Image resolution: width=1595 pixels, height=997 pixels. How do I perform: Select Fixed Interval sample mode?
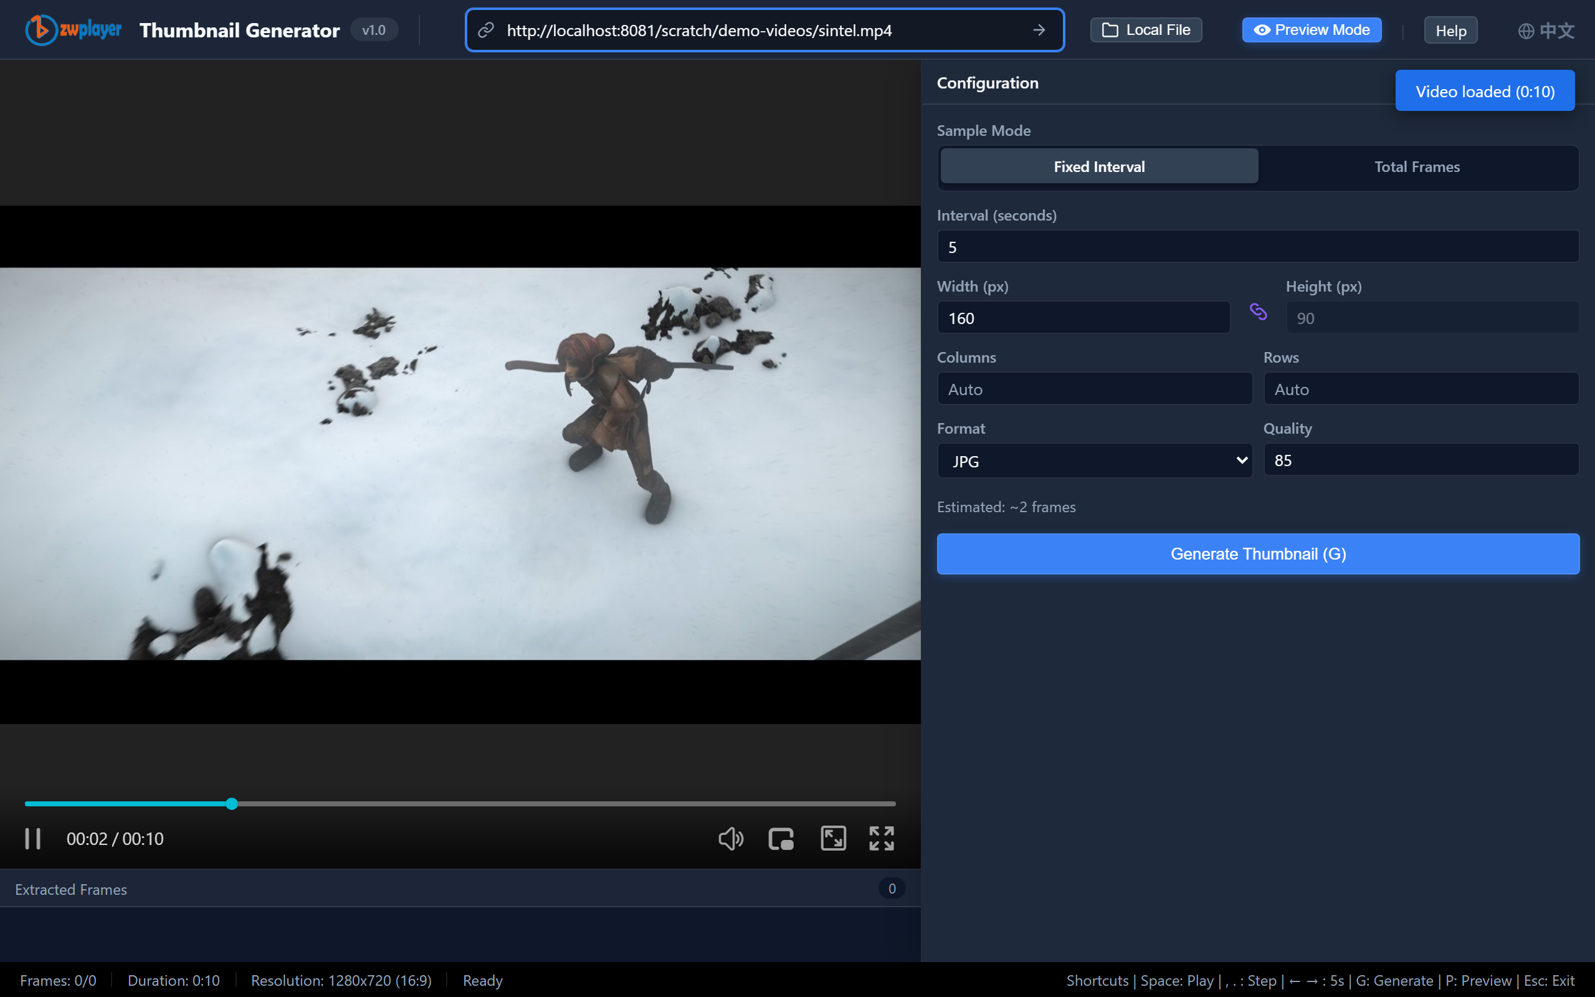tap(1098, 166)
